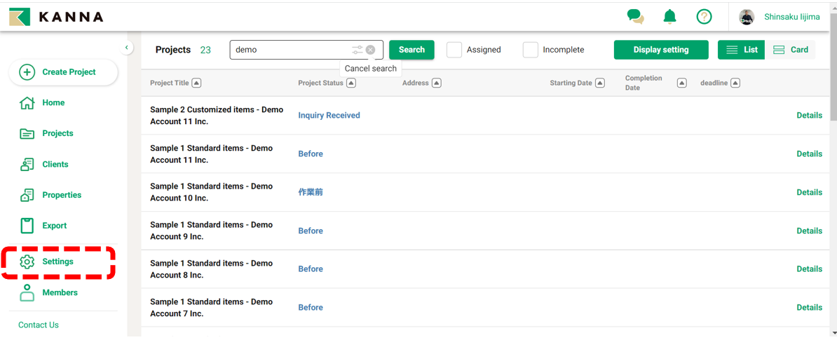
Task: Enable the Assigned checkbox
Action: pos(454,50)
